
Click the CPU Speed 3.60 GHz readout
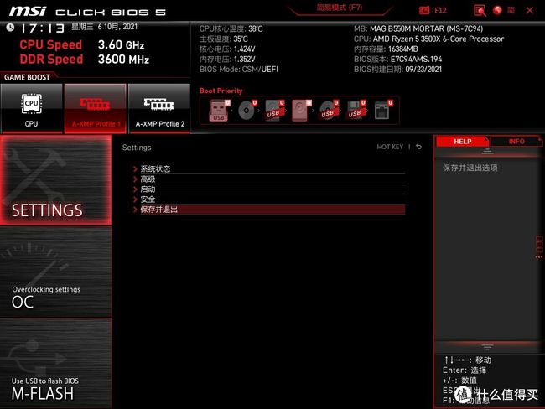coord(82,44)
